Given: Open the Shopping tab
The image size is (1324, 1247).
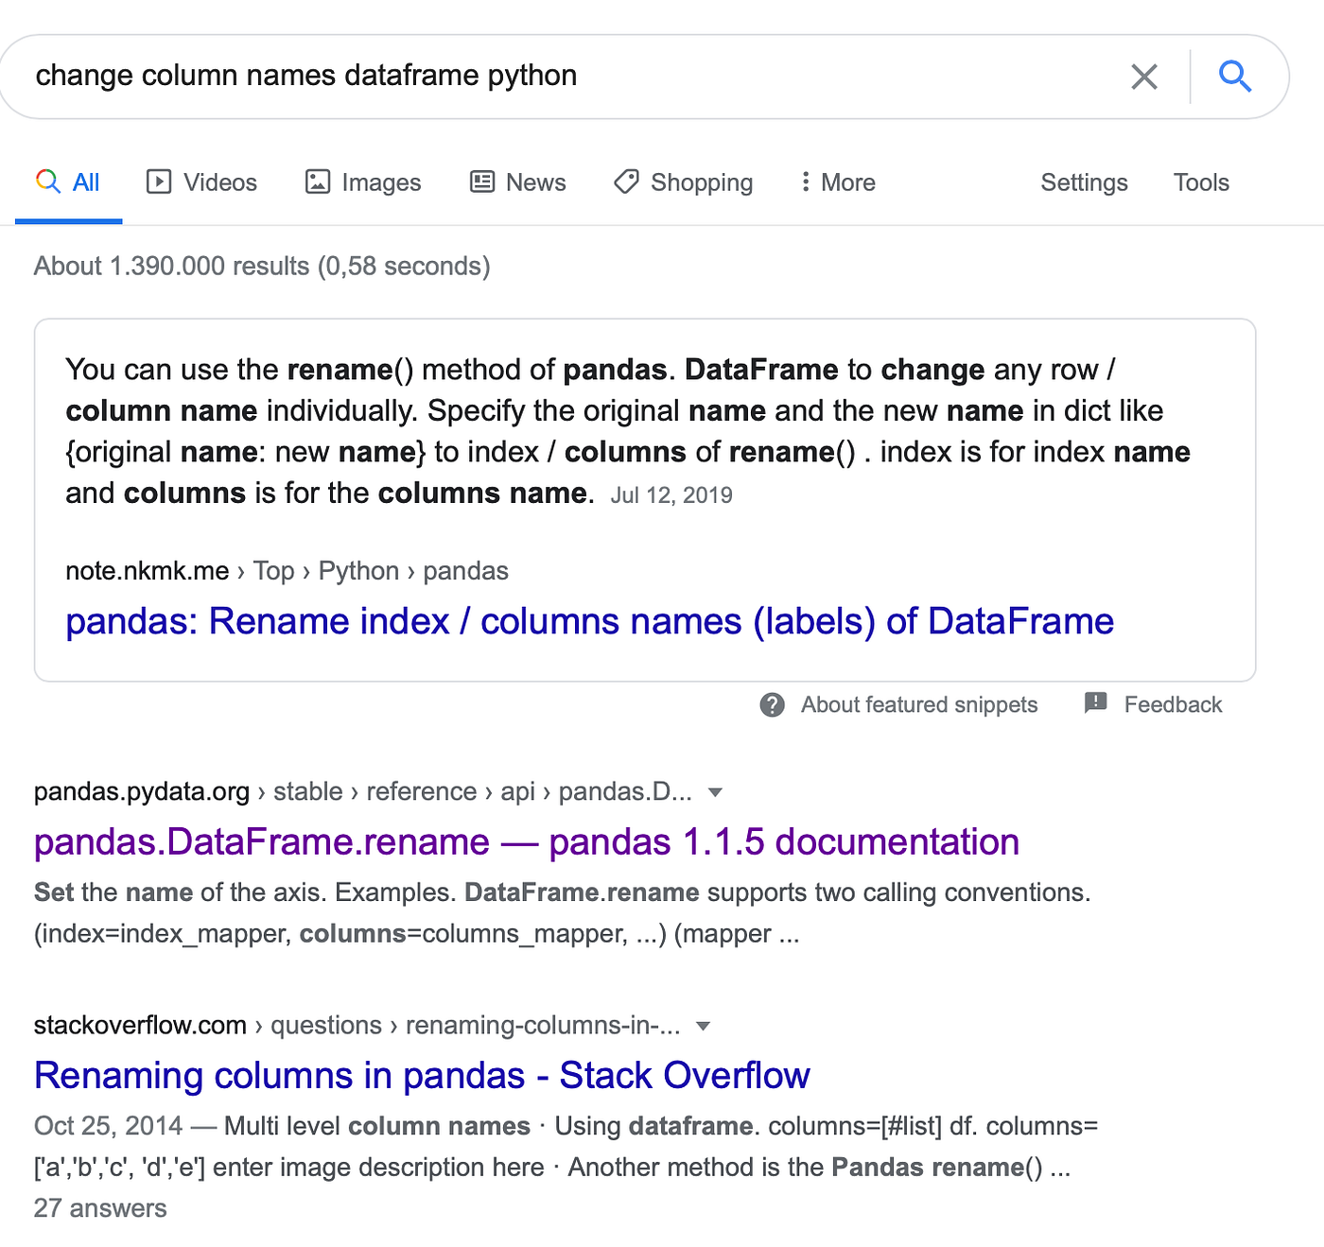Looking at the screenshot, I should tap(700, 182).
